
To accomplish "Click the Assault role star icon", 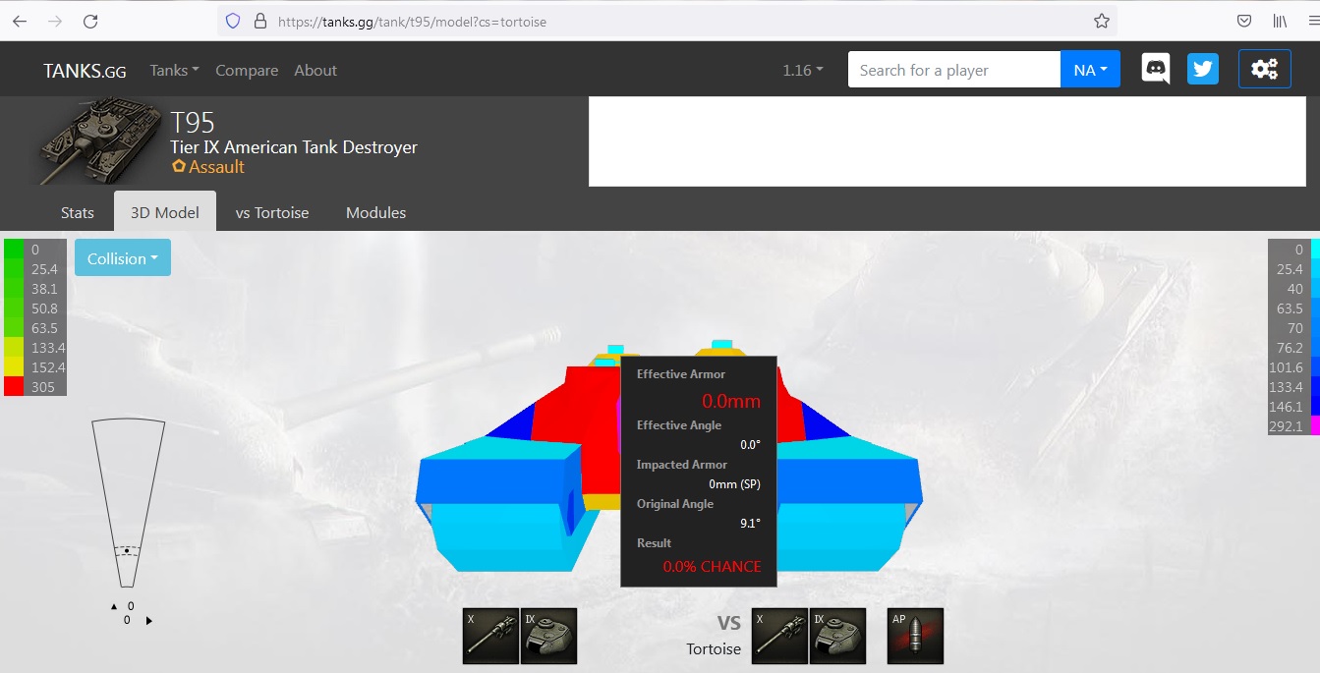I will pyautogui.click(x=179, y=167).
